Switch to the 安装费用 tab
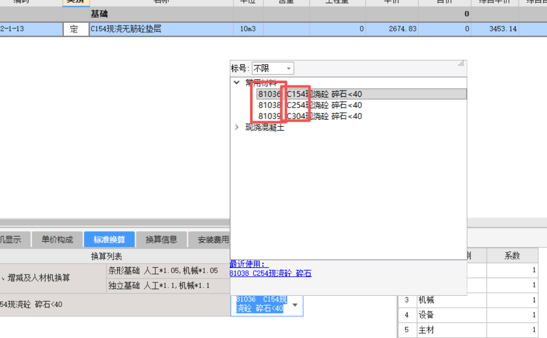 [213, 239]
